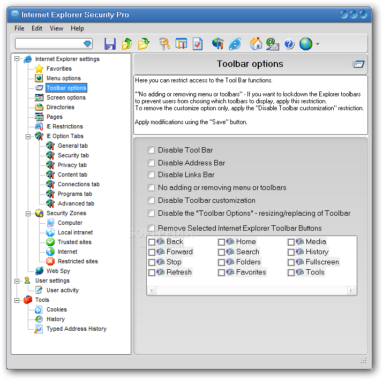Click the horizontal scrollbar track of button list
Image resolution: width=383 pixels, height=380 pixels.
[x=252, y=291]
